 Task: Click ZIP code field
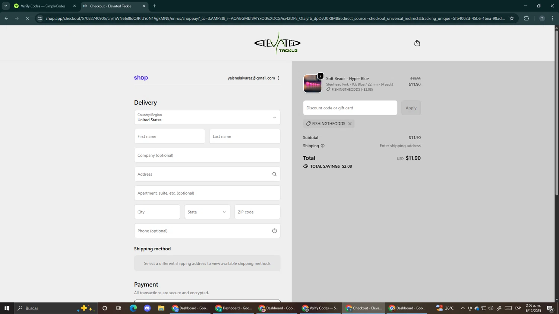click(257, 212)
